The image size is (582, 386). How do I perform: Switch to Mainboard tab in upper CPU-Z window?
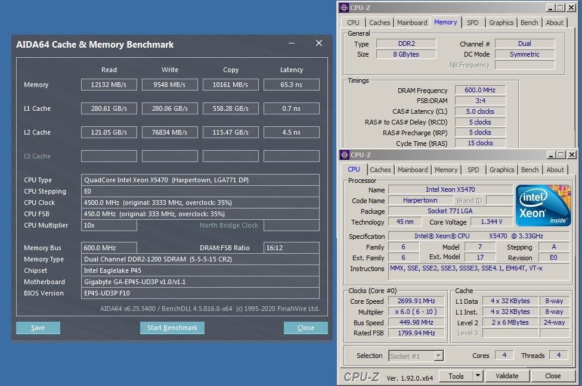(412, 23)
